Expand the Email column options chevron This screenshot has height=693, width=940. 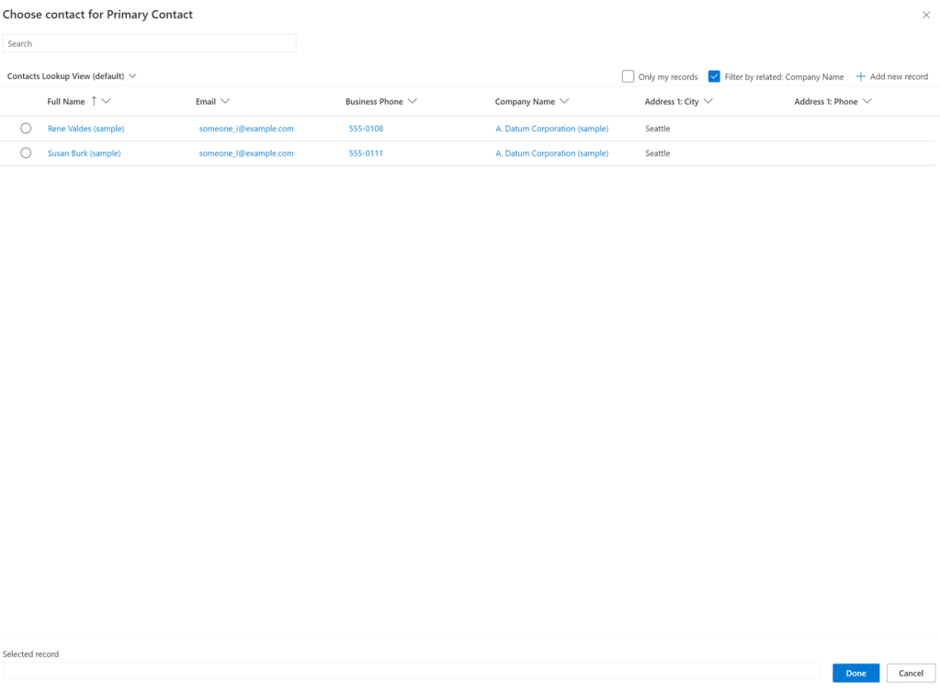coord(225,101)
